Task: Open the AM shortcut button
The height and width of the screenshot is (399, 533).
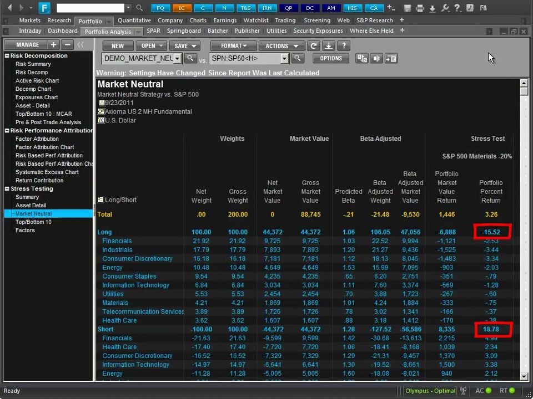Action: (331, 8)
